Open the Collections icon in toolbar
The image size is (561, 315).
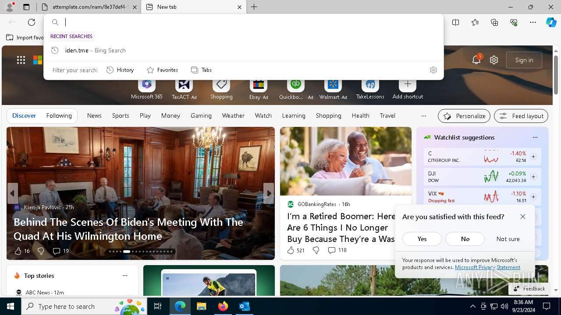(494, 22)
